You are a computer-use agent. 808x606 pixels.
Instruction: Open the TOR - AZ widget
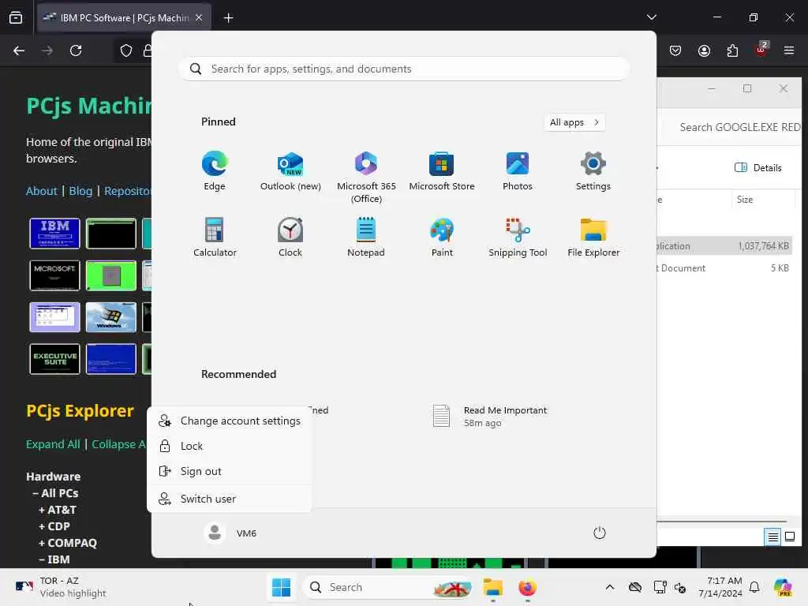coord(61,587)
